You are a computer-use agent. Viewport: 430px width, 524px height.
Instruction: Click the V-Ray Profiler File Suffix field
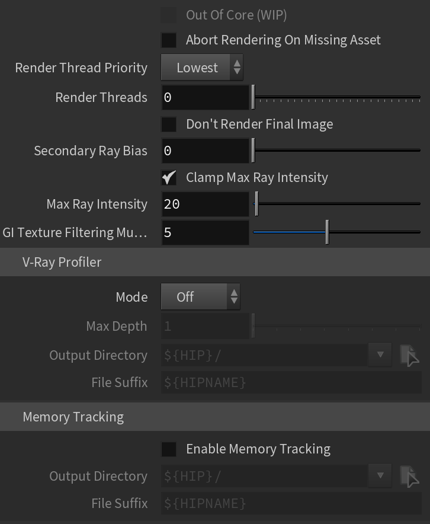291,382
